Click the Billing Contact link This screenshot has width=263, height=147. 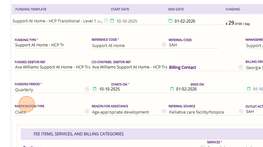tap(182, 67)
